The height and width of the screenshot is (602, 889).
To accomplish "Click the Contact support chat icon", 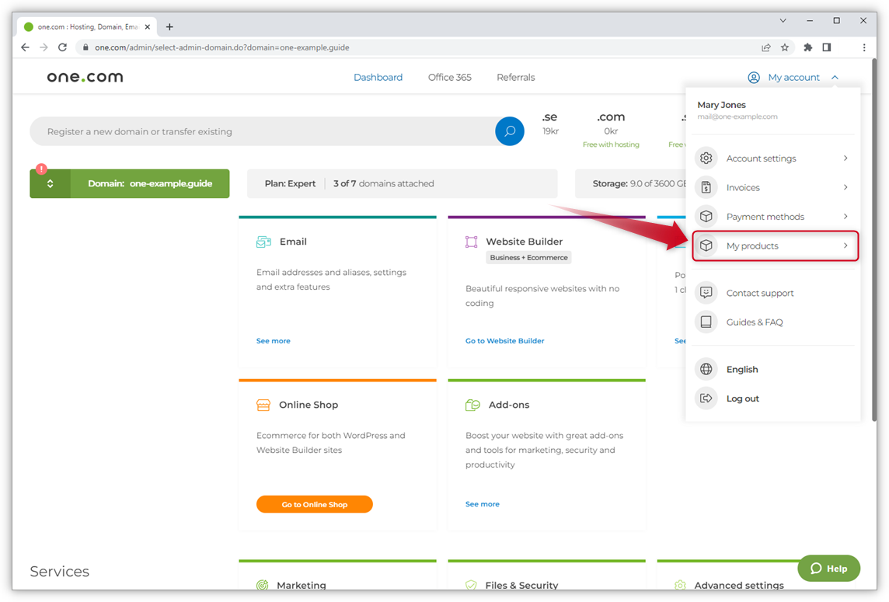I will pos(706,293).
